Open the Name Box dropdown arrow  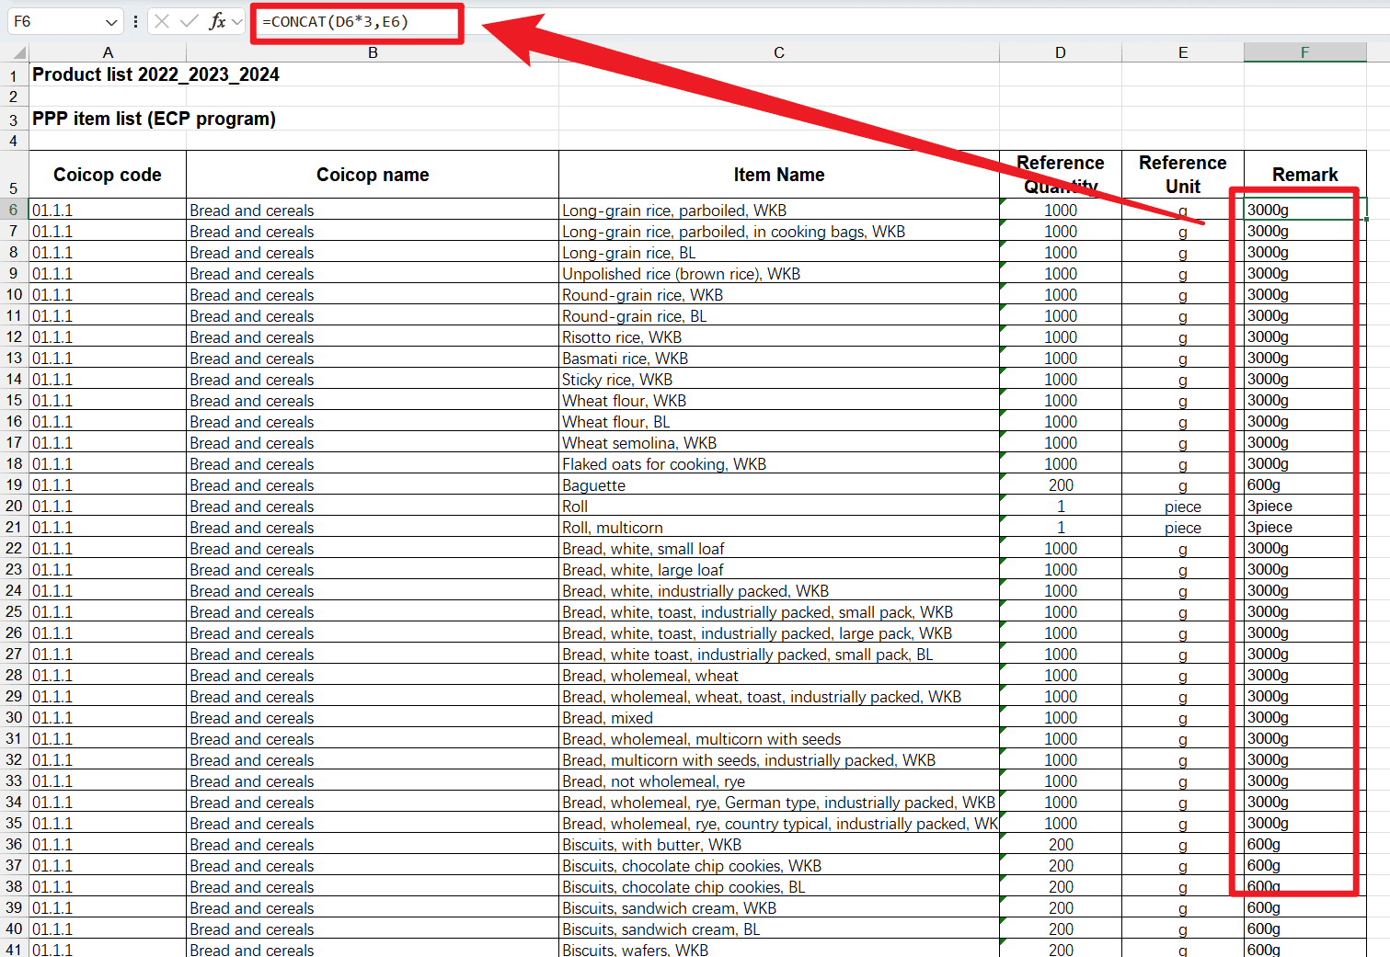[111, 21]
